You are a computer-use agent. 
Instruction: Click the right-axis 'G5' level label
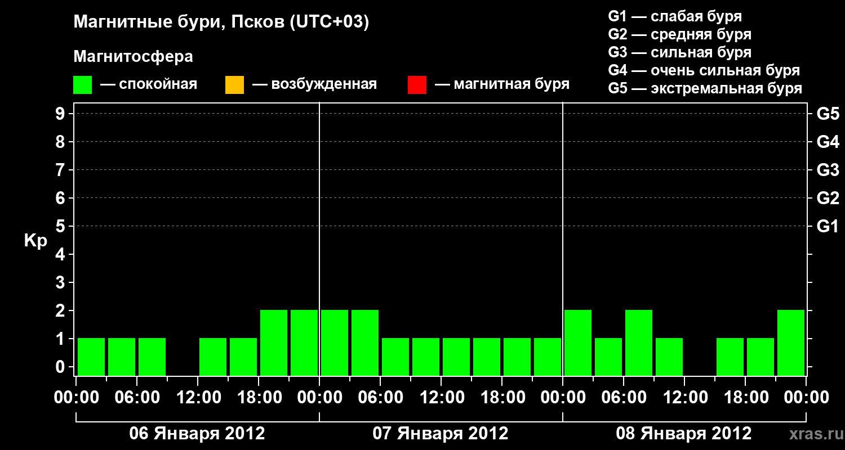828,114
